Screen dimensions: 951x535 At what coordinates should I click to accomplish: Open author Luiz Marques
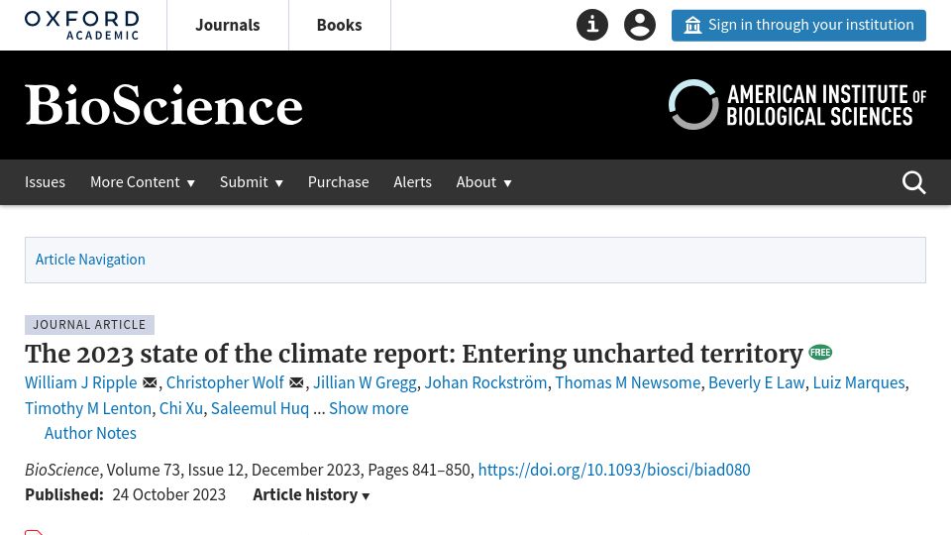859,382
